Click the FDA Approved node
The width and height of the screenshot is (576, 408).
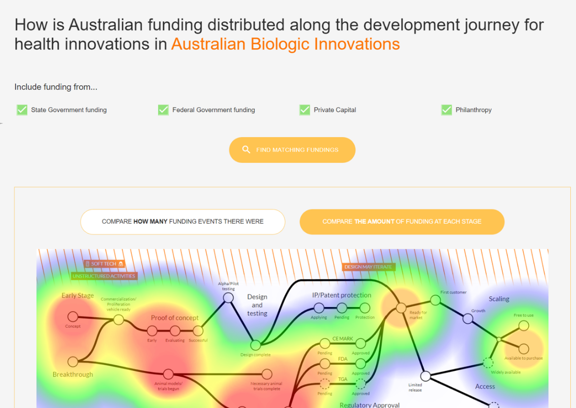(x=361, y=363)
